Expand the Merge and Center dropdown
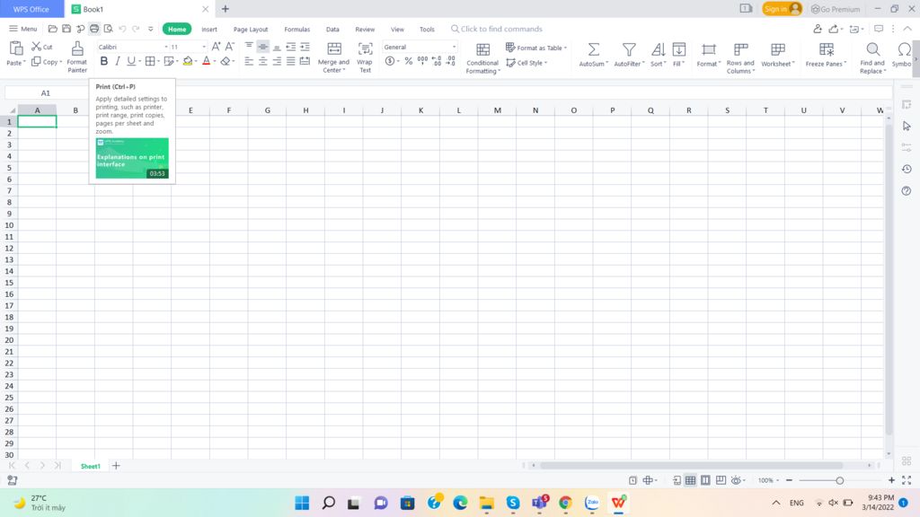Screen dimensions: 920x517 [344, 70]
